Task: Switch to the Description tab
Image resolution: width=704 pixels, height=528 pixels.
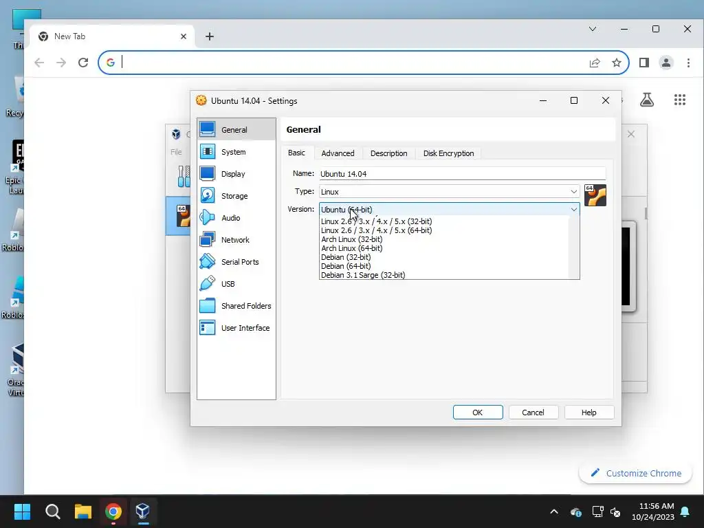Action: (389, 153)
